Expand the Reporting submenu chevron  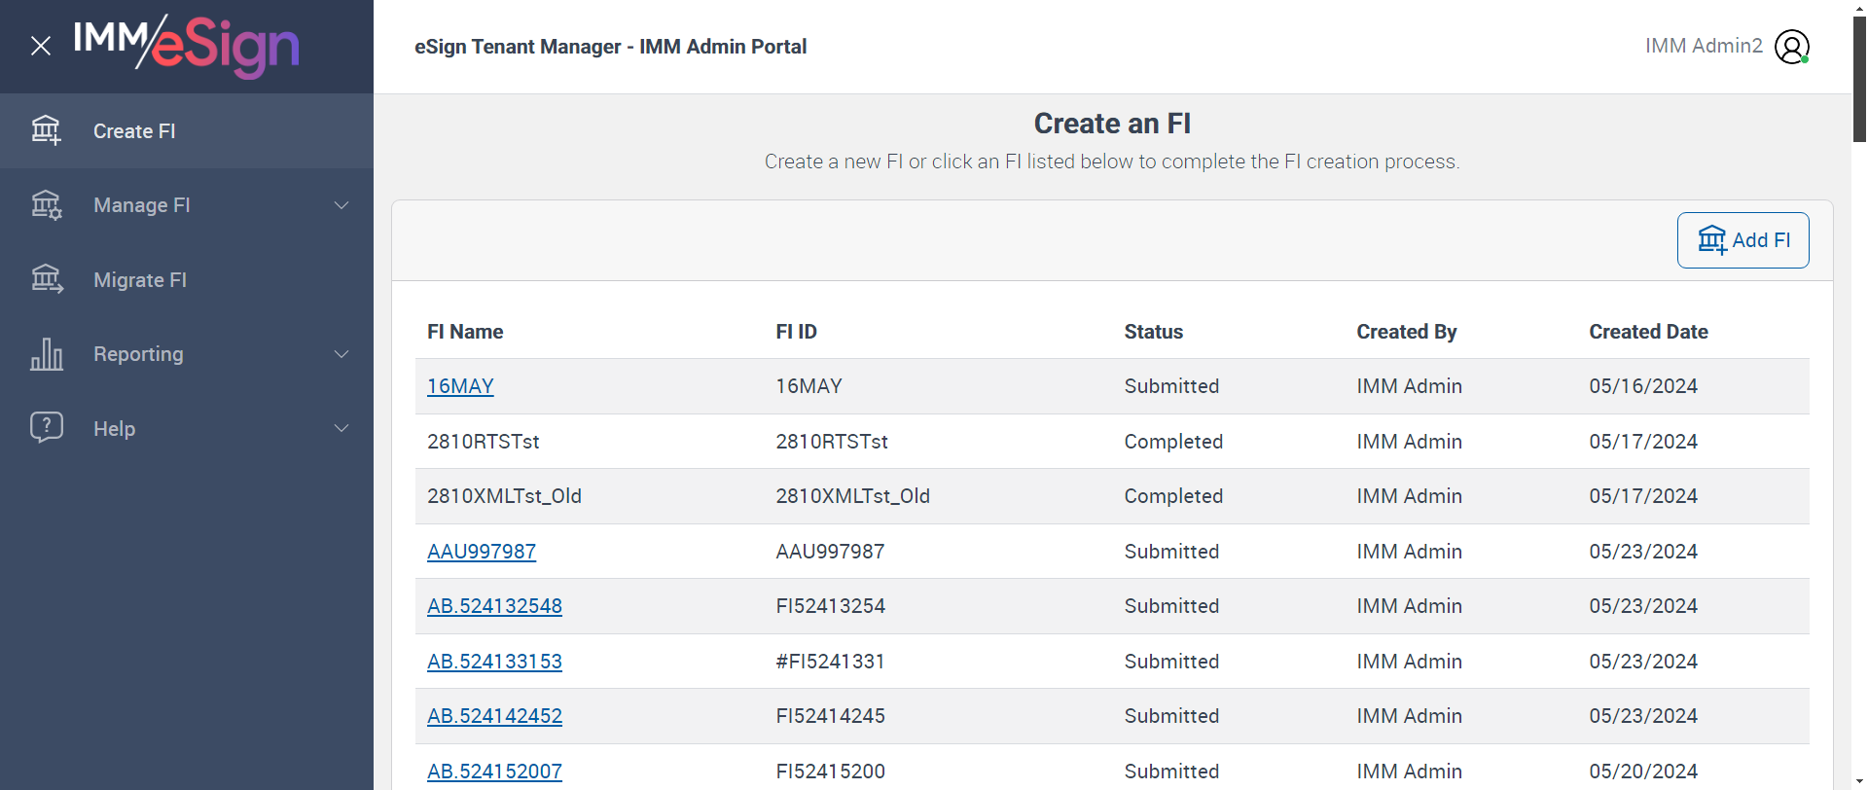coord(341,354)
